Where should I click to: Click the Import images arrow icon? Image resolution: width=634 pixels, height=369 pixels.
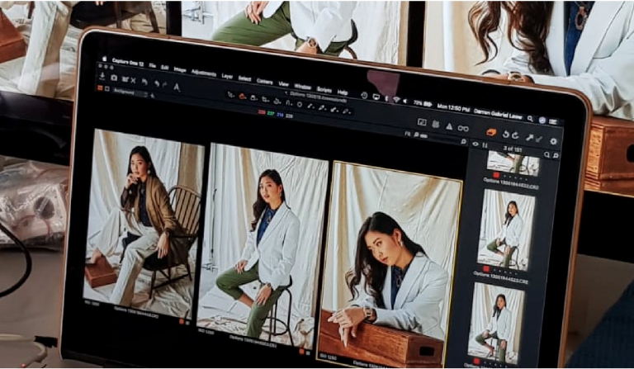(x=102, y=76)
